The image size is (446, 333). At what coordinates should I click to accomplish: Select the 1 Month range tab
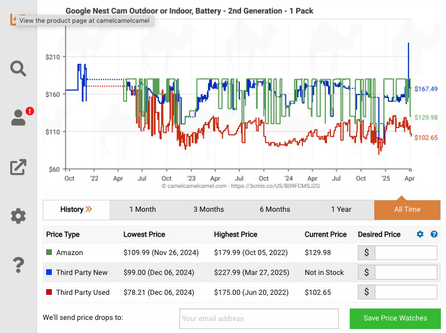142,209
